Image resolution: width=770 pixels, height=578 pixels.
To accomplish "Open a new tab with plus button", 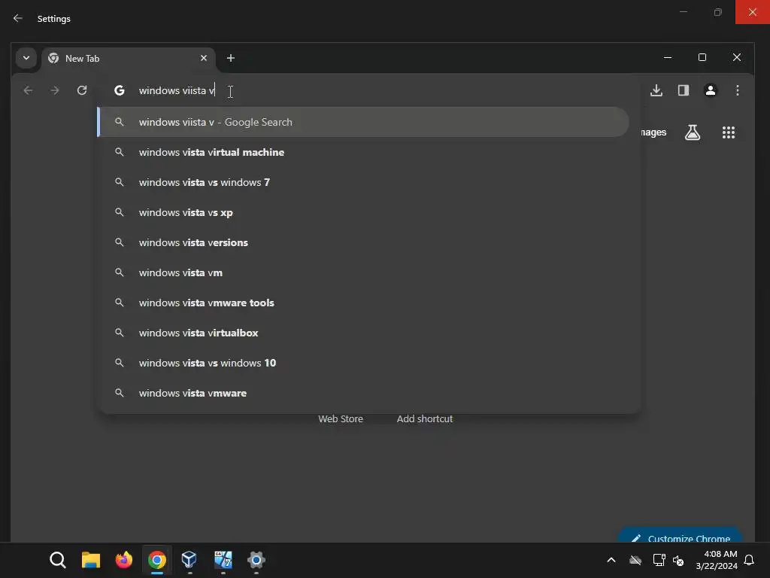I will pyautogui.click(x=230, y=58).
